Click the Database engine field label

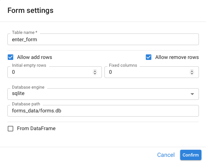click(x=28, y=87)
